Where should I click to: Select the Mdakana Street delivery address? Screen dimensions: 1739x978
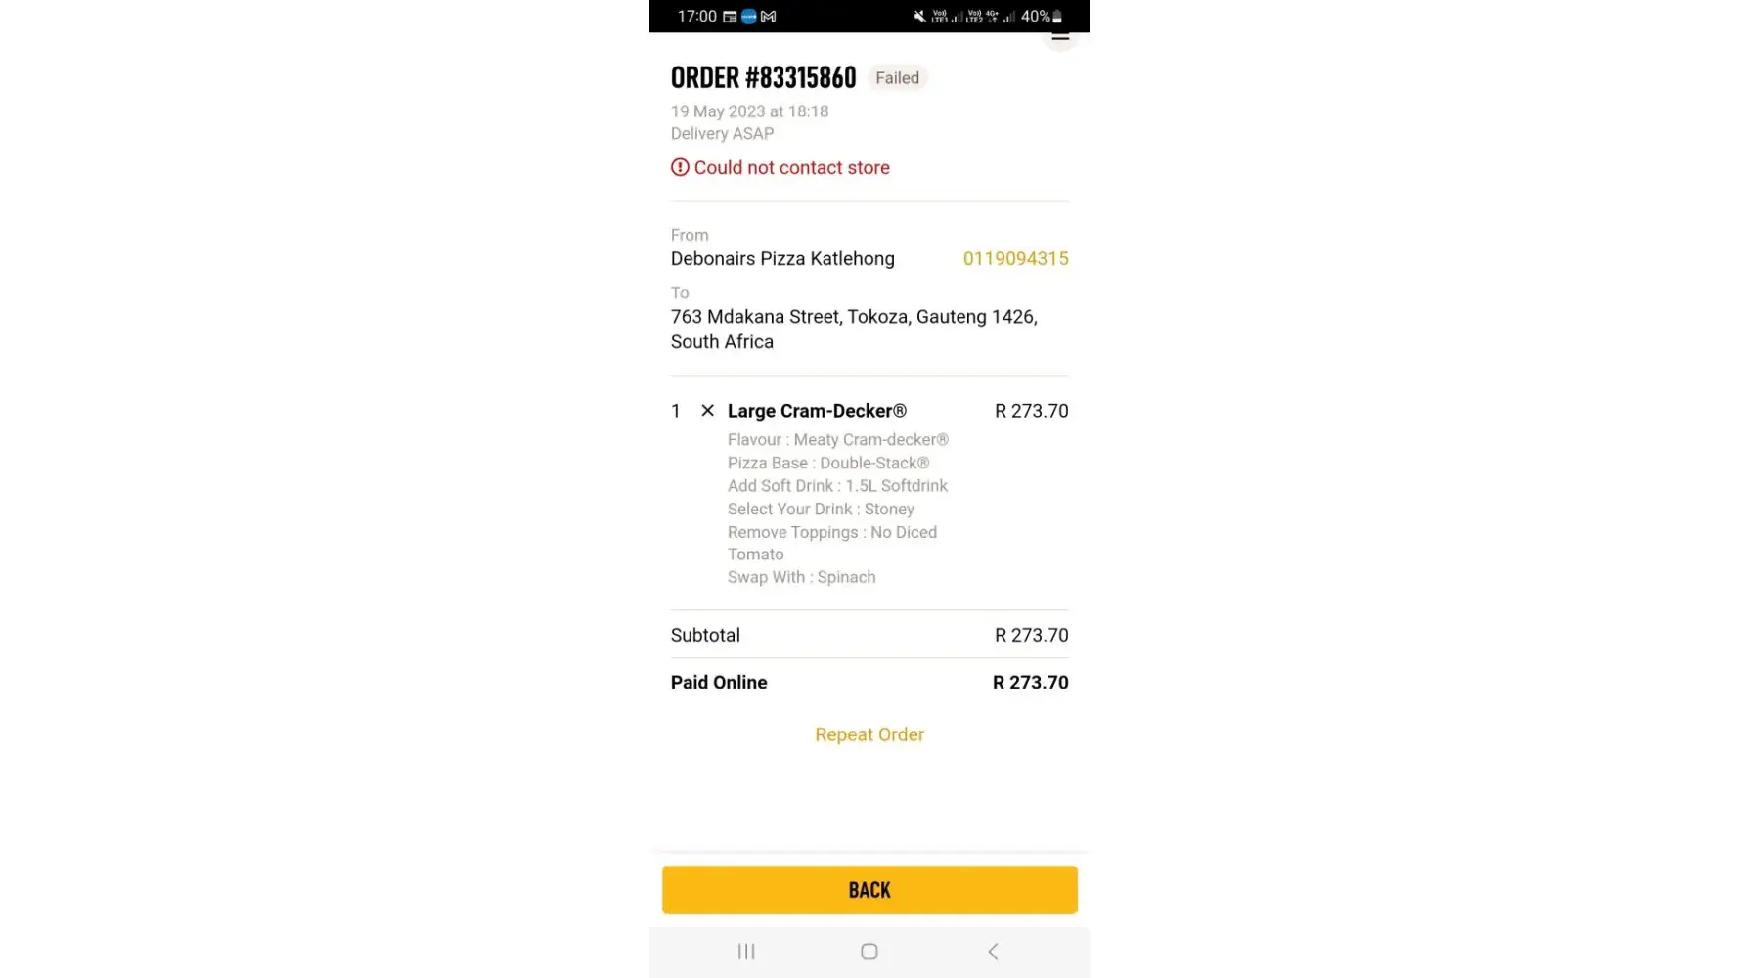pos(853,329)
